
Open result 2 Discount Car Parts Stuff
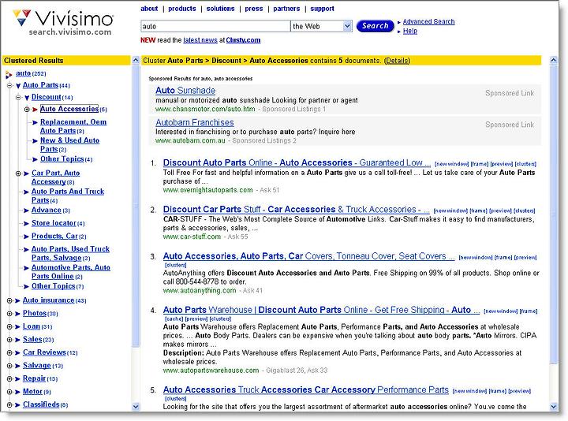296,210
